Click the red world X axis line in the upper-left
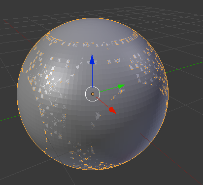203x185 pixels. (x=20, y=33)
